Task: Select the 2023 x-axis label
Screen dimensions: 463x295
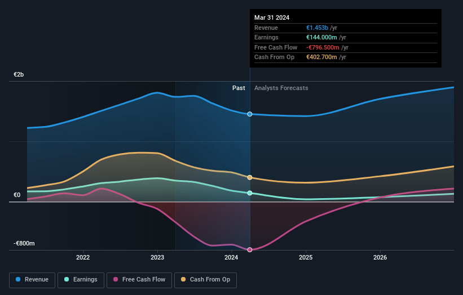Action: click(157, 257)
